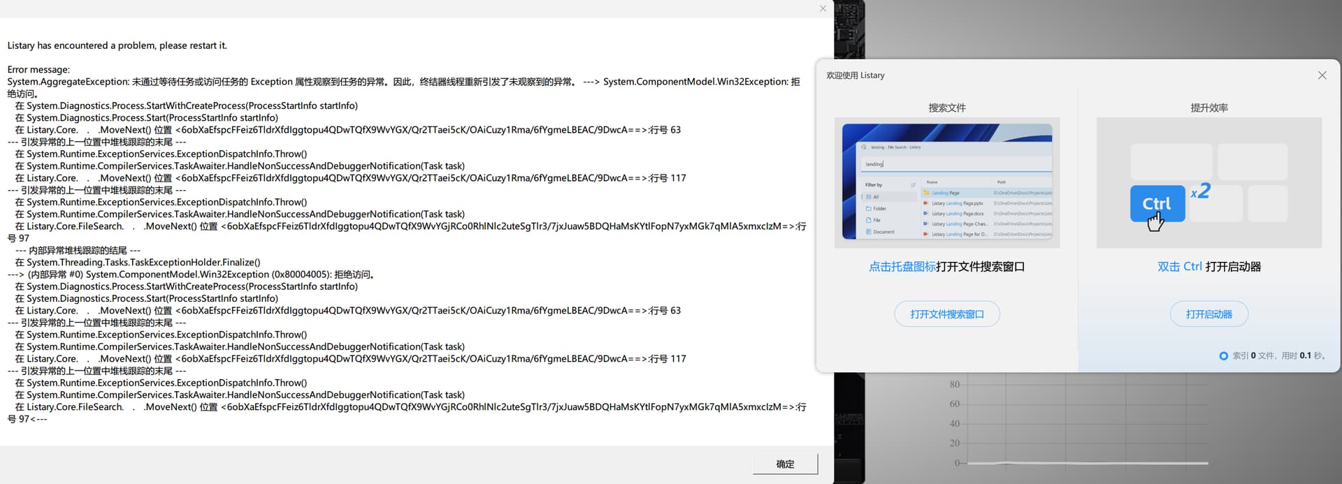Click the 40 axis label on background chart
Screen dimensions: 1342x484
point(954,423)
